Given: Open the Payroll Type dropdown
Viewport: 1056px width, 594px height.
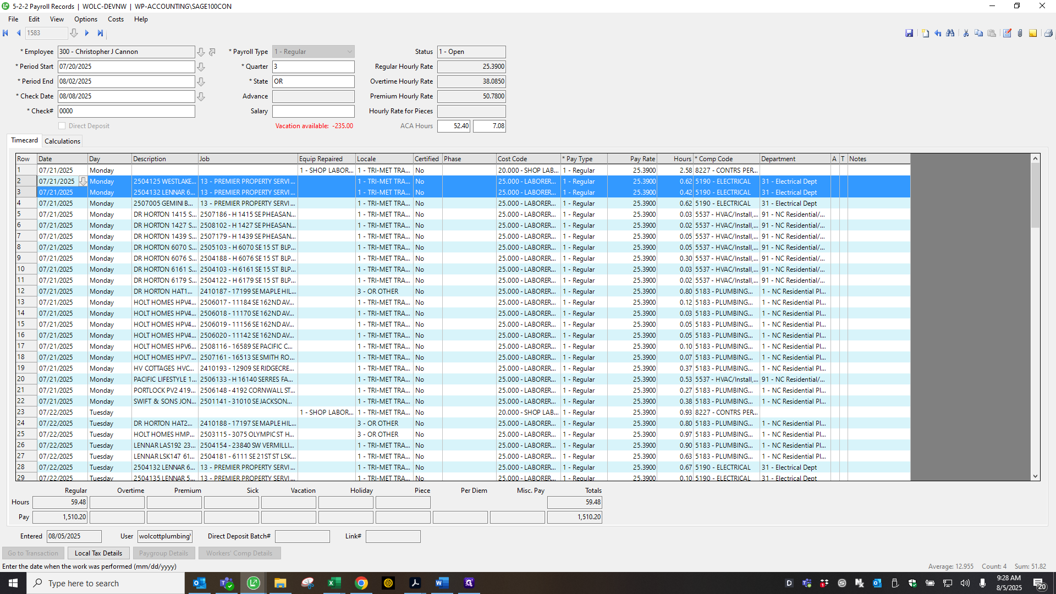Looking at the screenshot, I should point(313,52).
